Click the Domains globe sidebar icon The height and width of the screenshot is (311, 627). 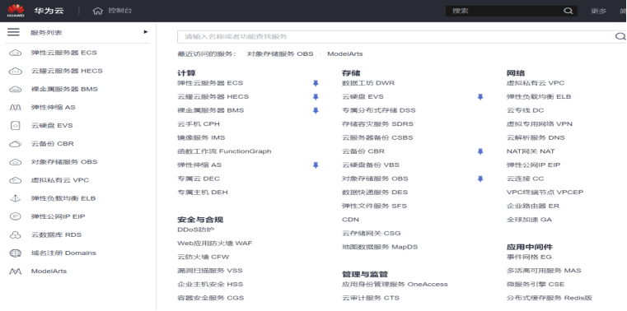click(x=15, y=253)
